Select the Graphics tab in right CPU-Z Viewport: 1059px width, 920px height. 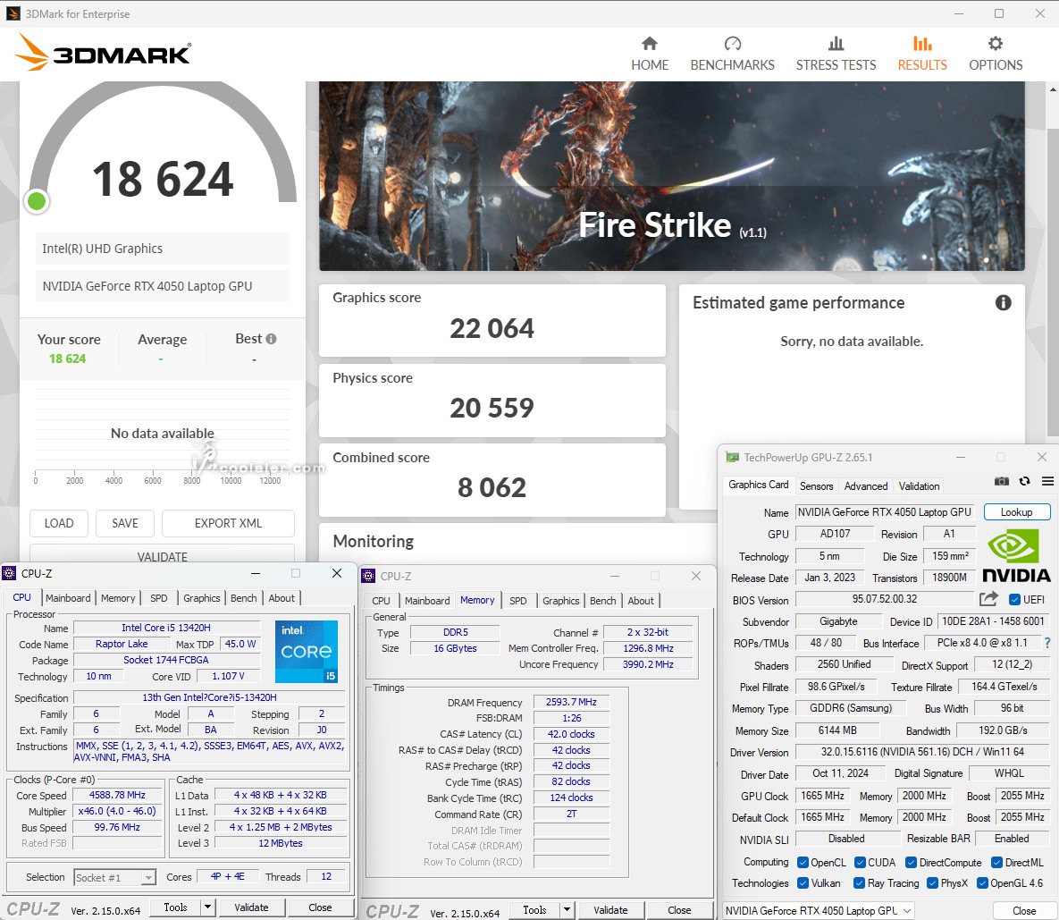click(561, 601)
